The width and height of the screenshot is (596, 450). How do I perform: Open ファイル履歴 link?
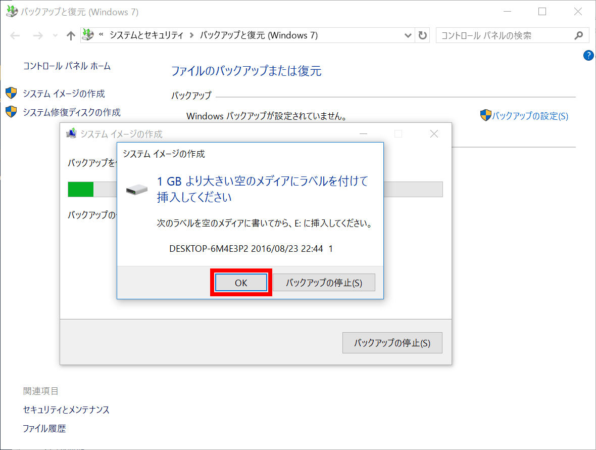tap(44, 429)
